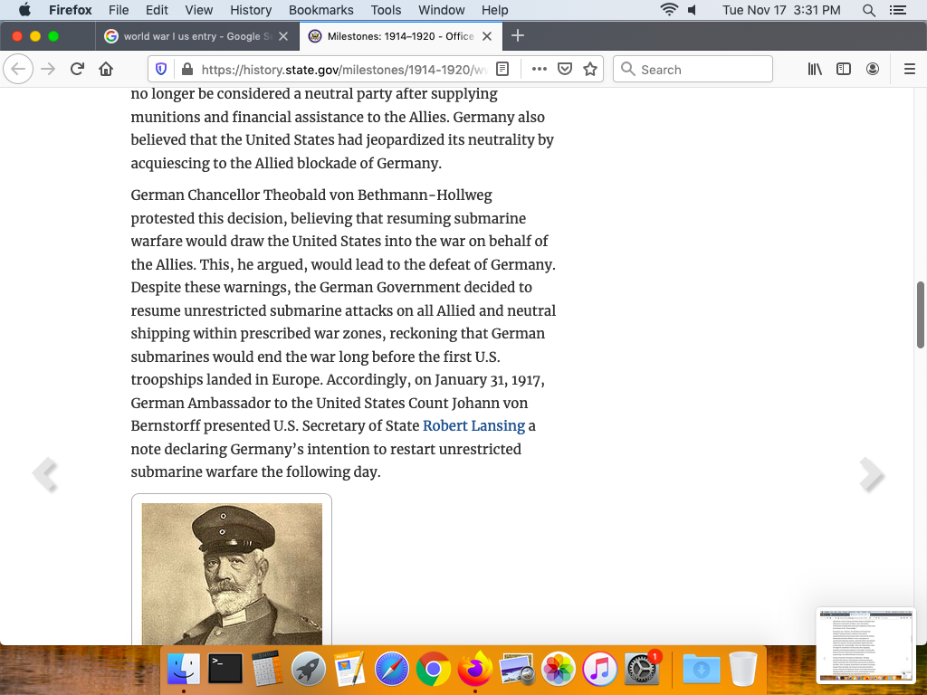Toggle the Firefox sidebar panel
Screen dimensions: 927x695
tap(844, 70)
